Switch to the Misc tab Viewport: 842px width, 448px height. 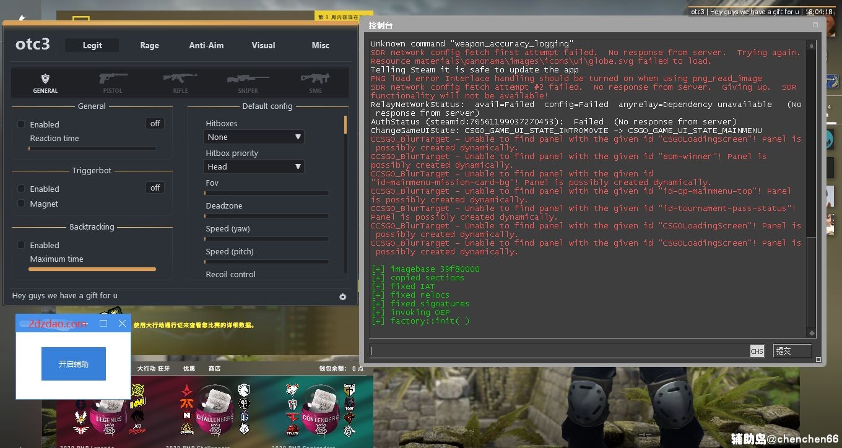click(321, 45)
